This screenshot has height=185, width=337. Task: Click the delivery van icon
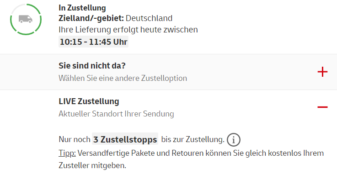click(x=26, y=19)
